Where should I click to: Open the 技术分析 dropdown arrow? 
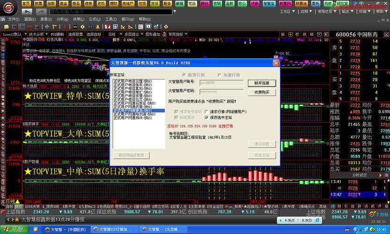[47, 34]
